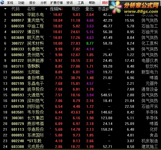Select stock row 太阳能
Image resolution: width=161 pixels, height=150 pixels.
(x=81, y=72)
